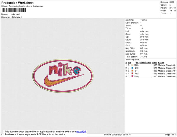
Task: Click the Left value '48.4 mm'
Action: tap(144, 31)
